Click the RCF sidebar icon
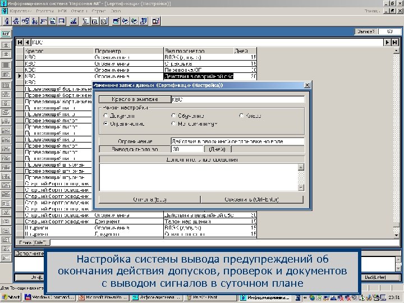The width and height of the screenshot is (404, 303). click(x=6, y=34)
